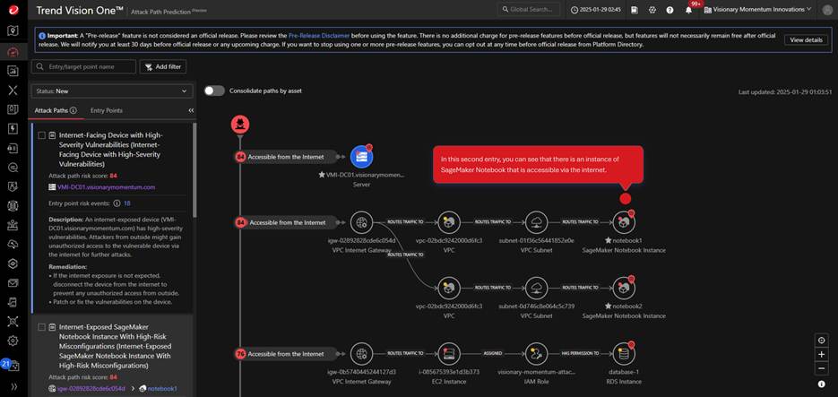The image size is (838, 397).
Task: Click the Internet-Facing Device attack path title
Action: [110, 149]
